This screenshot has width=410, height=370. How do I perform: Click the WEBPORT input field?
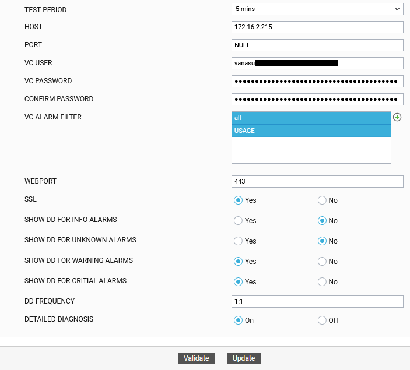(317, 182)
